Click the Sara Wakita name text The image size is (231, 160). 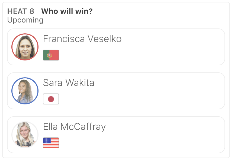point(69,83)
